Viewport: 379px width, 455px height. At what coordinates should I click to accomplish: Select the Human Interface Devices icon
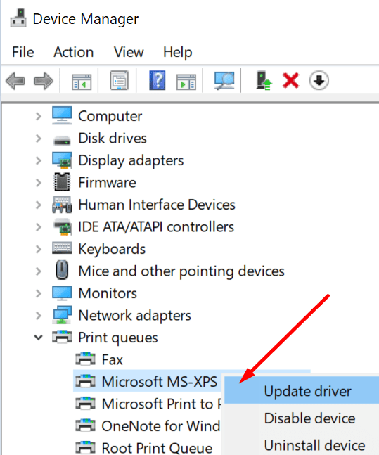point(62,205)
